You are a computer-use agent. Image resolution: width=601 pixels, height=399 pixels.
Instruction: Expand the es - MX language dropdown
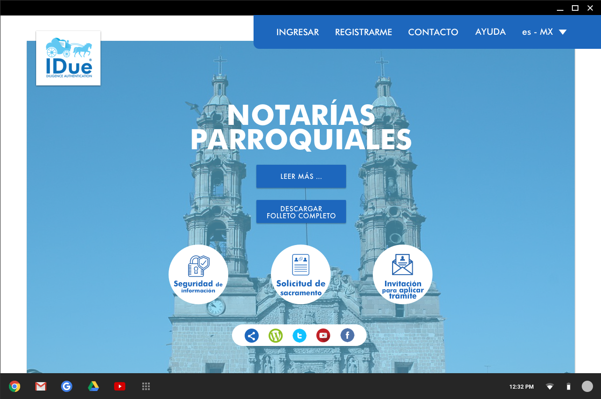pos(544,32)
